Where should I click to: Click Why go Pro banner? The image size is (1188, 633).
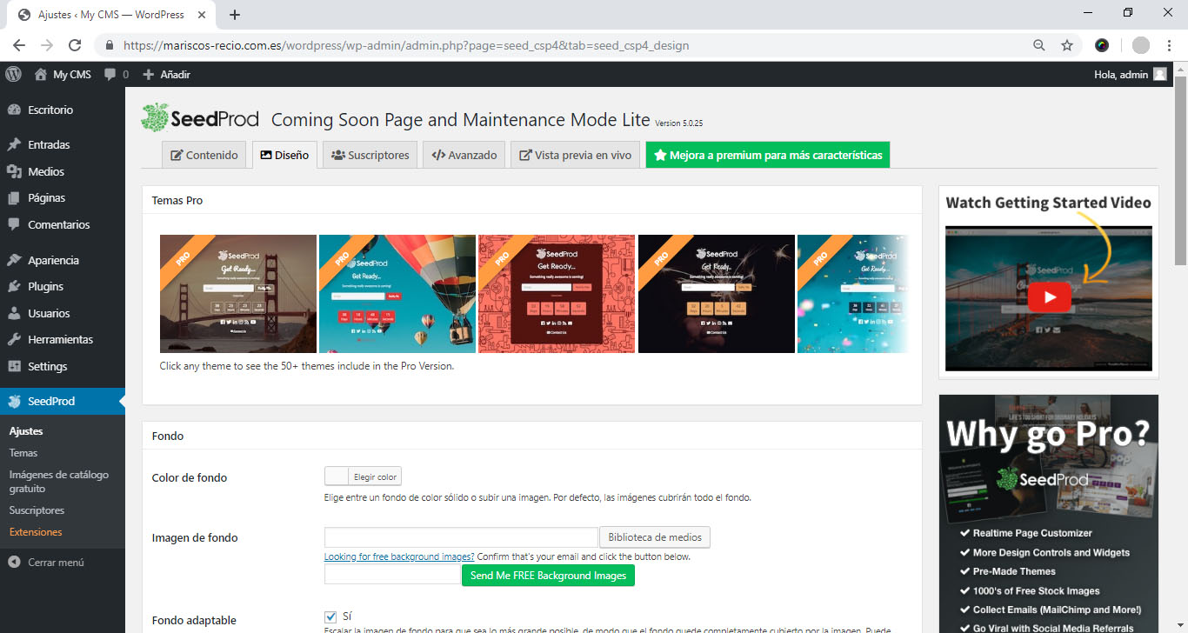pyautogui.click(x=1049, y=514)
